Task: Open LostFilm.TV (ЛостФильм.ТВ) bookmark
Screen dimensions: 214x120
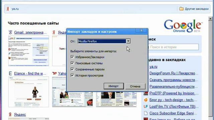Action: 174,107
